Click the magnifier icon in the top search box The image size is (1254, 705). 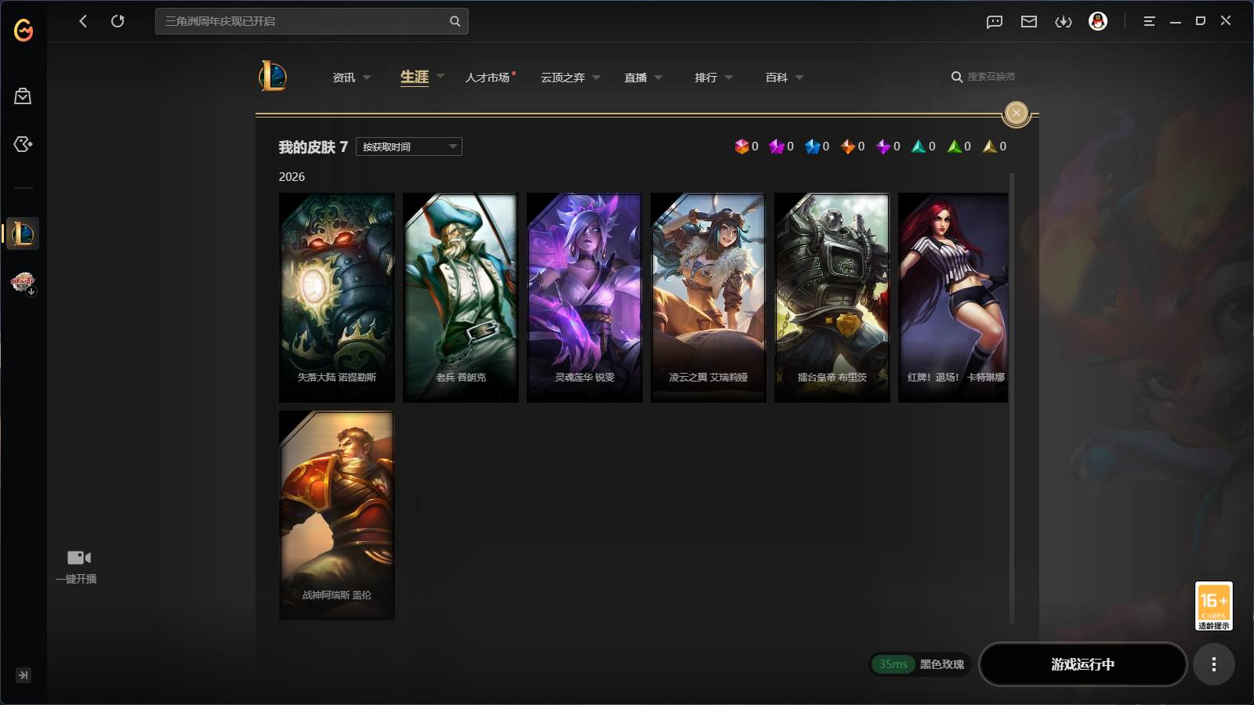tap(455, 21)
